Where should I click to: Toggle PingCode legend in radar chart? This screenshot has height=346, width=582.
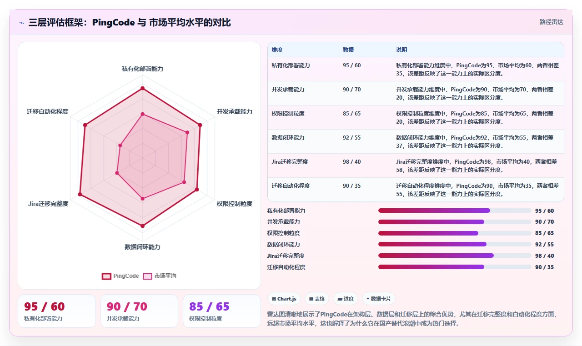coord(120,276)
